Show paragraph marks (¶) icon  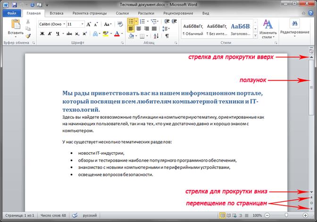(167, 35)
